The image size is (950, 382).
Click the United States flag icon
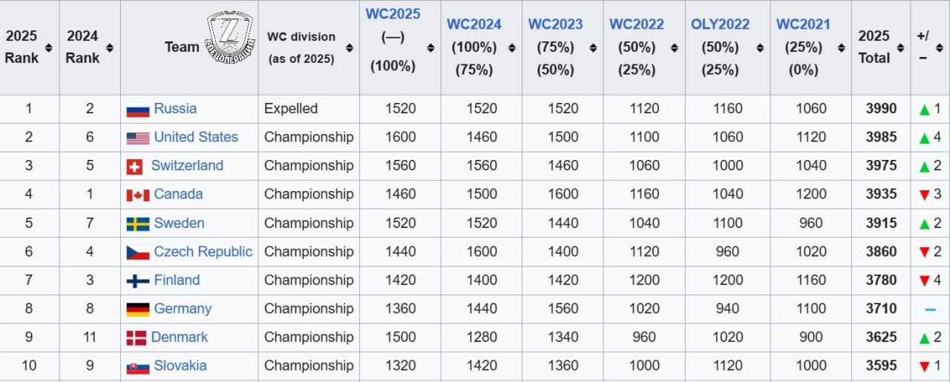click(x=137, y=138)
